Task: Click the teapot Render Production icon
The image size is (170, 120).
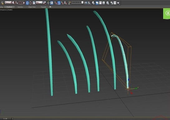Action: (118, 3)
